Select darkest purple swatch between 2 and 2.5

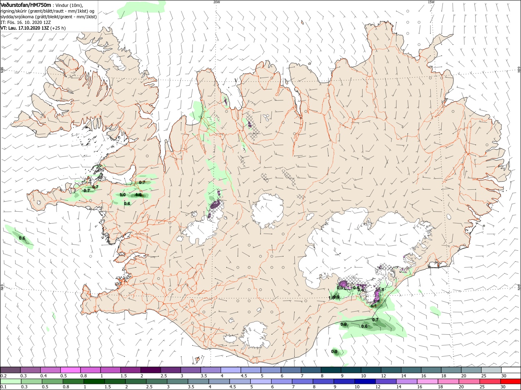click(x=150, y=370)
